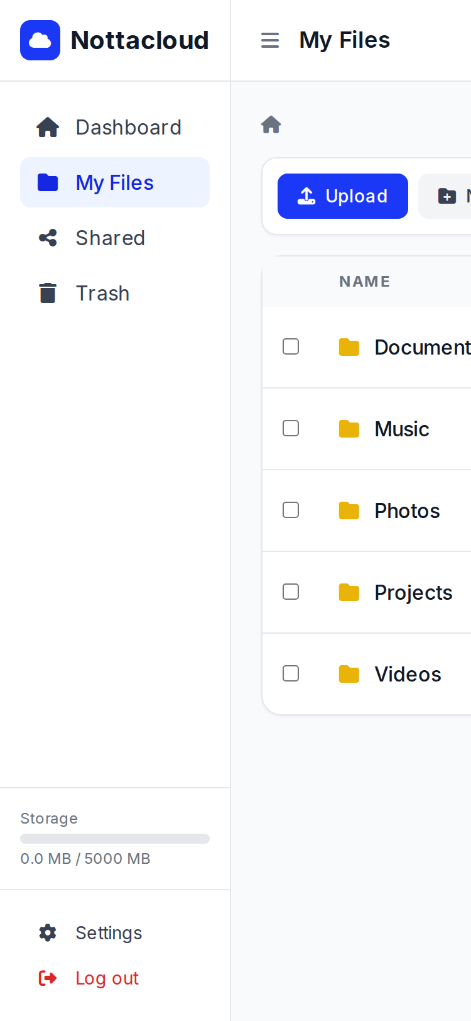The width and height of the screenshot is (471, 1021).
Task: Tick the Videos row checkbox
Action: (x=291, y=673)
